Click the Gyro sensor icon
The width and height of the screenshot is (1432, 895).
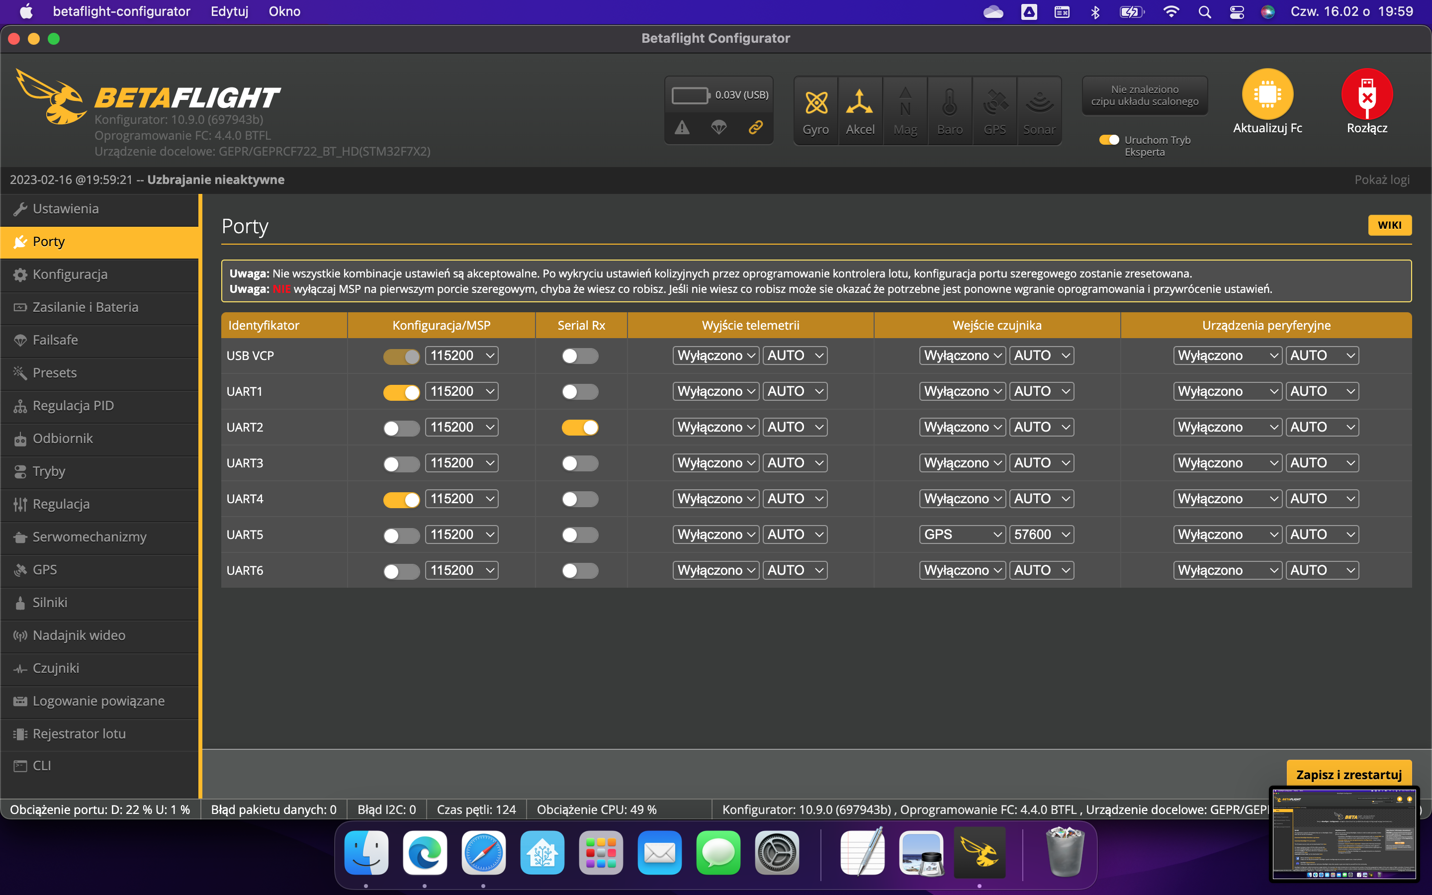pos(815,103)
